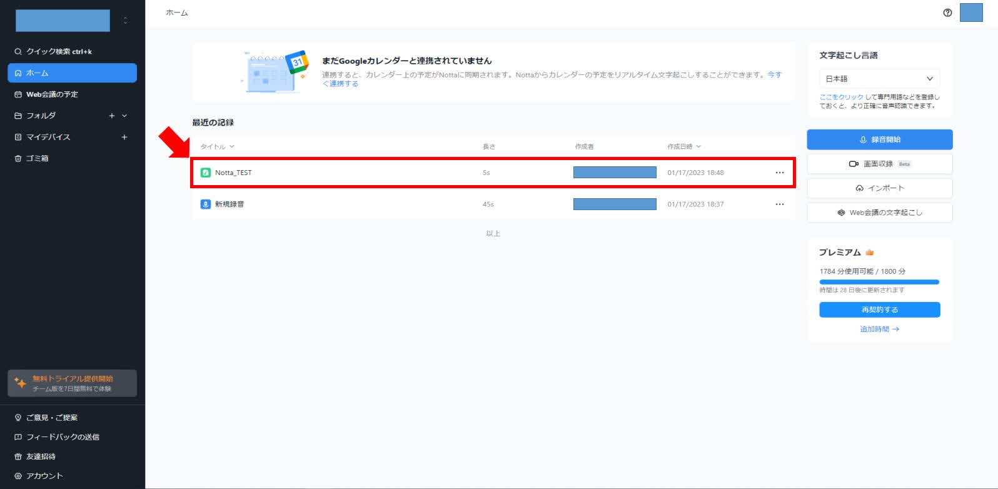Go to ホーム in sidebar
This screenshot has width=998, height=489.
[72, 73]
